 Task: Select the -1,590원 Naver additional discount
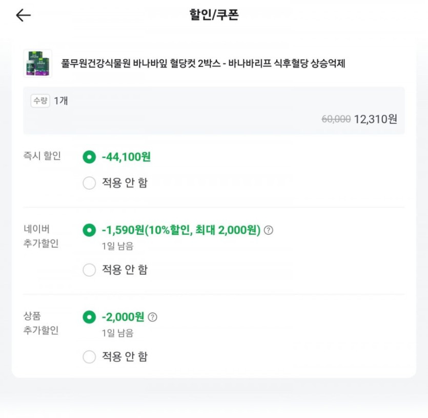[89, 230]
